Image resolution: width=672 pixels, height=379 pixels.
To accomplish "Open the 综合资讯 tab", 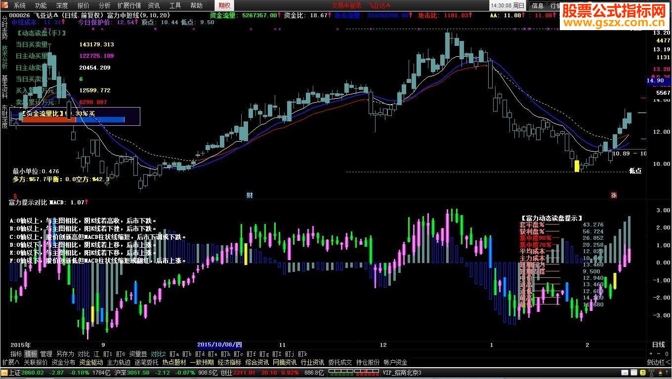I will (257, 362).
